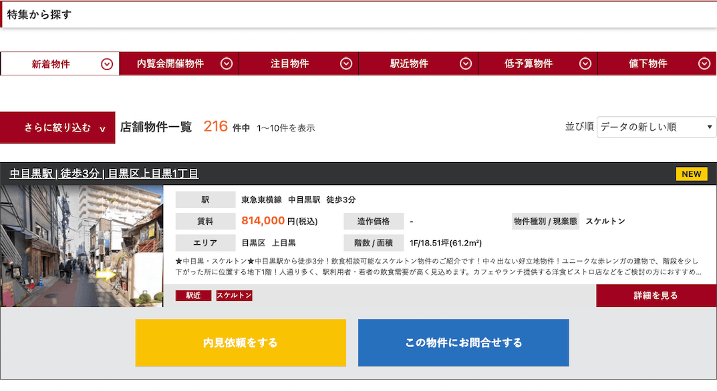Expand the さらに絞り込む filter panel
This screenshot has width=717, height=391.
tap(57, 127)
